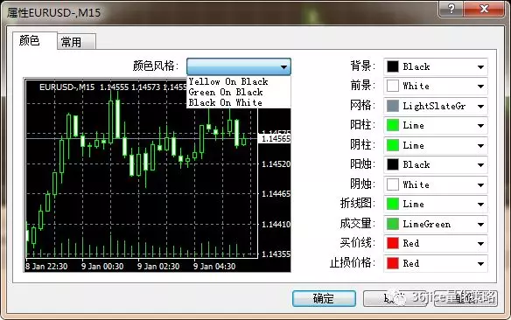Close the 属性 EURUSD dialog
This screenshot has height=320, width=511.
[x=484, y=9]
